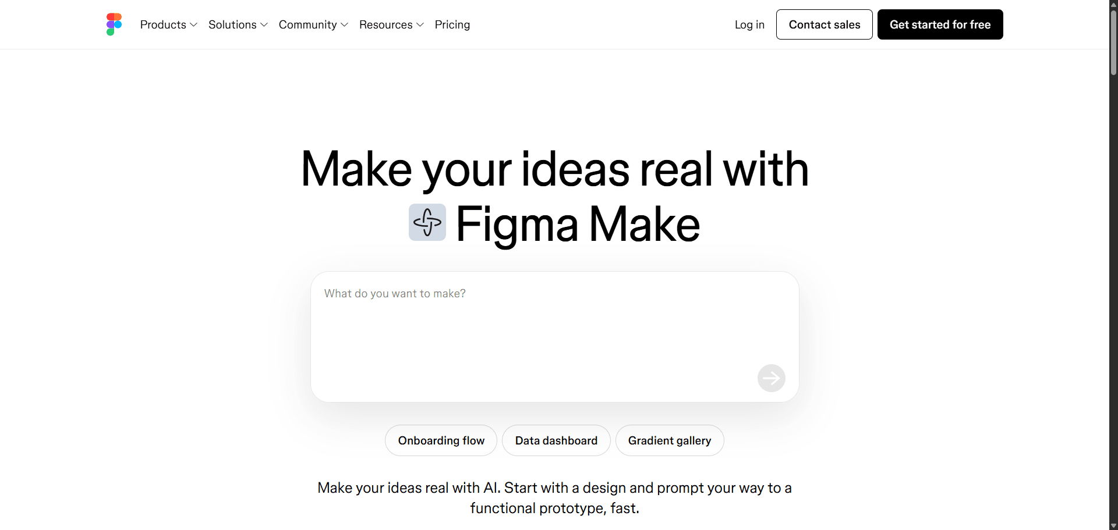The height and width of the screenshot is (530, 1118).
Task: Click the Get started for free button
Action: click(x=940, y=24)
